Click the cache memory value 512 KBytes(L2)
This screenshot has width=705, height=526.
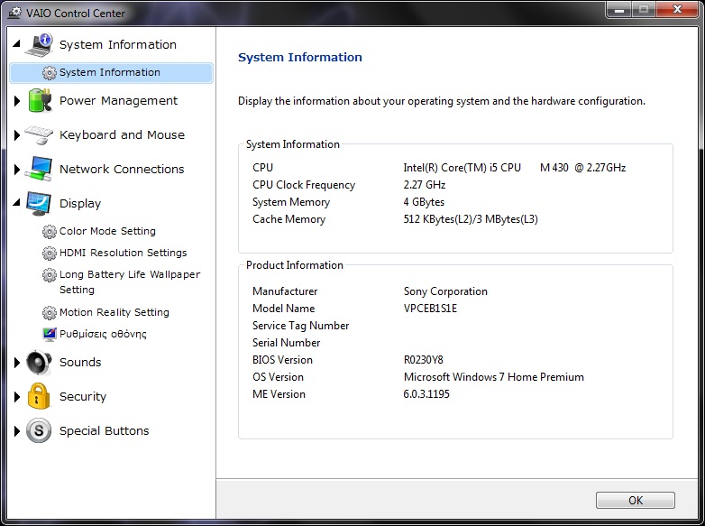471,219
